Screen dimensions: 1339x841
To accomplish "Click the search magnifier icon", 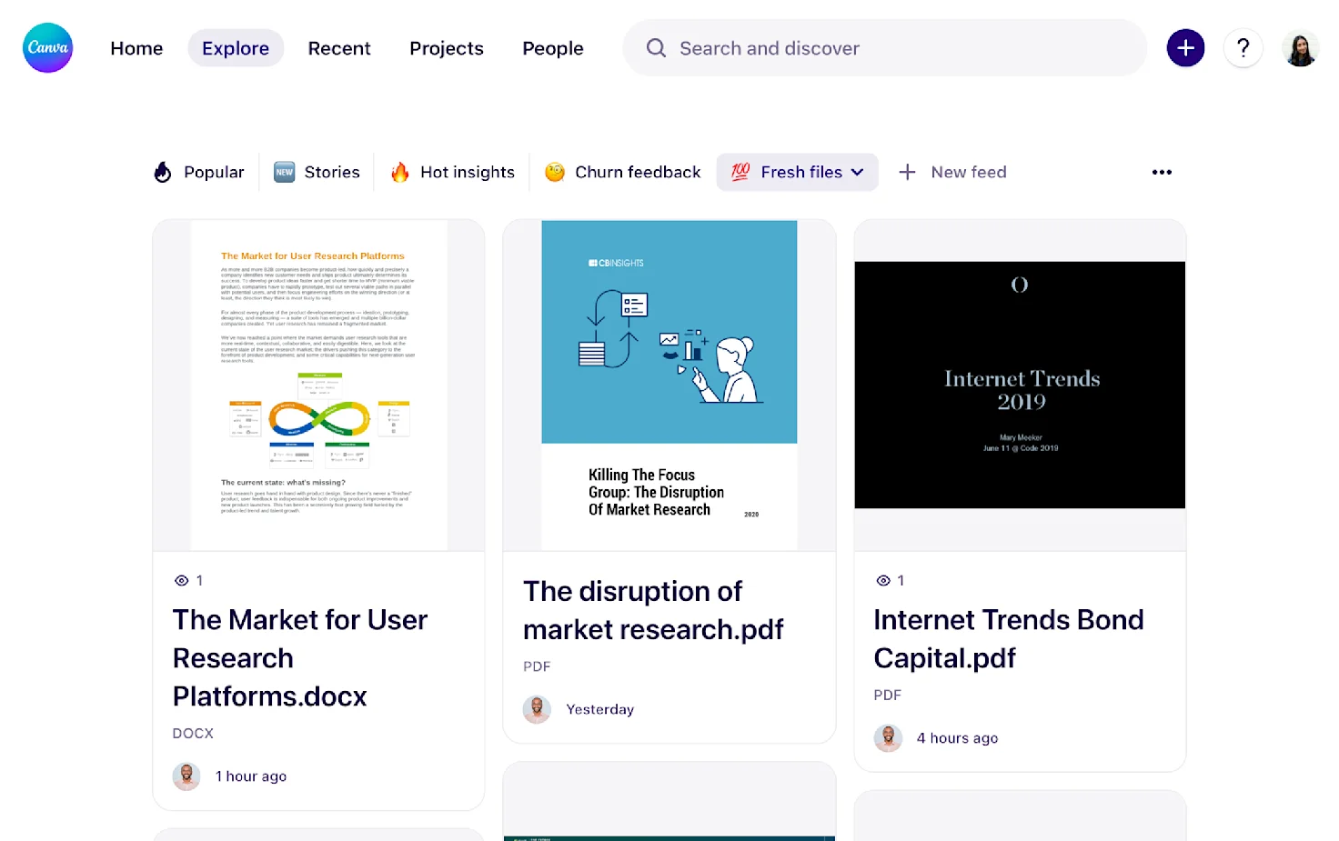I will (x=655, y=47).
